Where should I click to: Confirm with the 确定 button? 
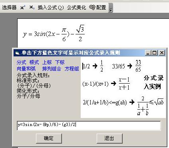point(49,138)
